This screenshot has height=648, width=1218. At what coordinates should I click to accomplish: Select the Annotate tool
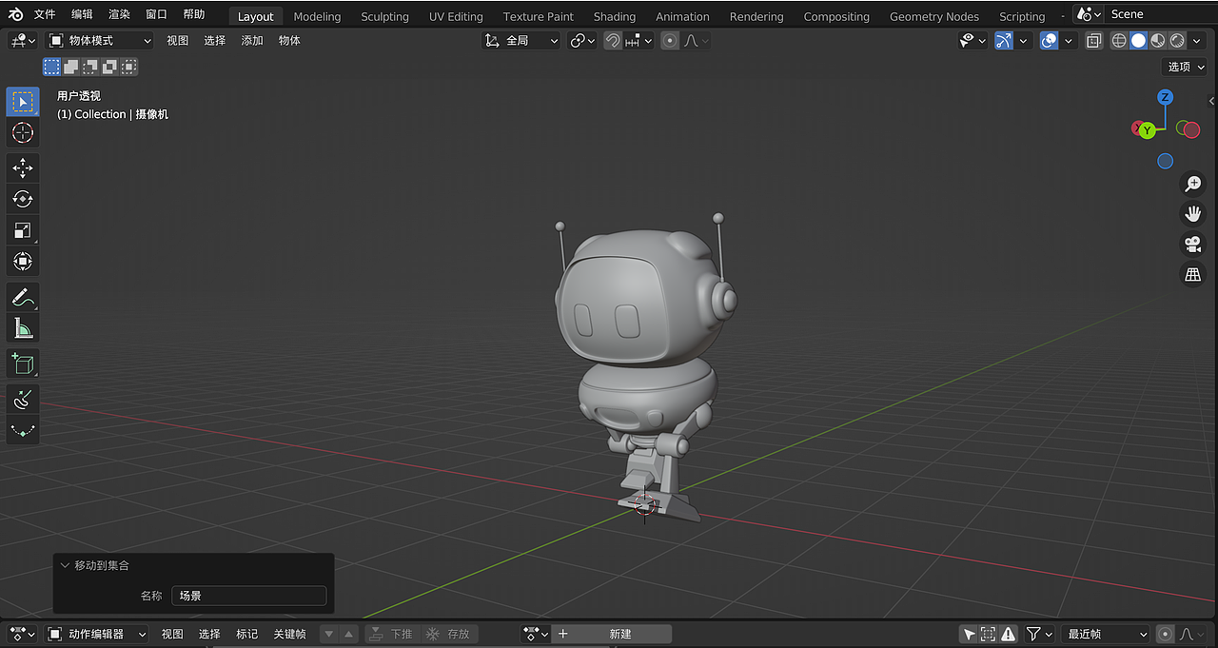[x=23, y=298]
